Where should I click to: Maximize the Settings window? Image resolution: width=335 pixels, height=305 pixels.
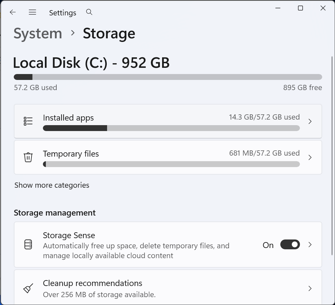pyautogui.click(x=300, y=8)
